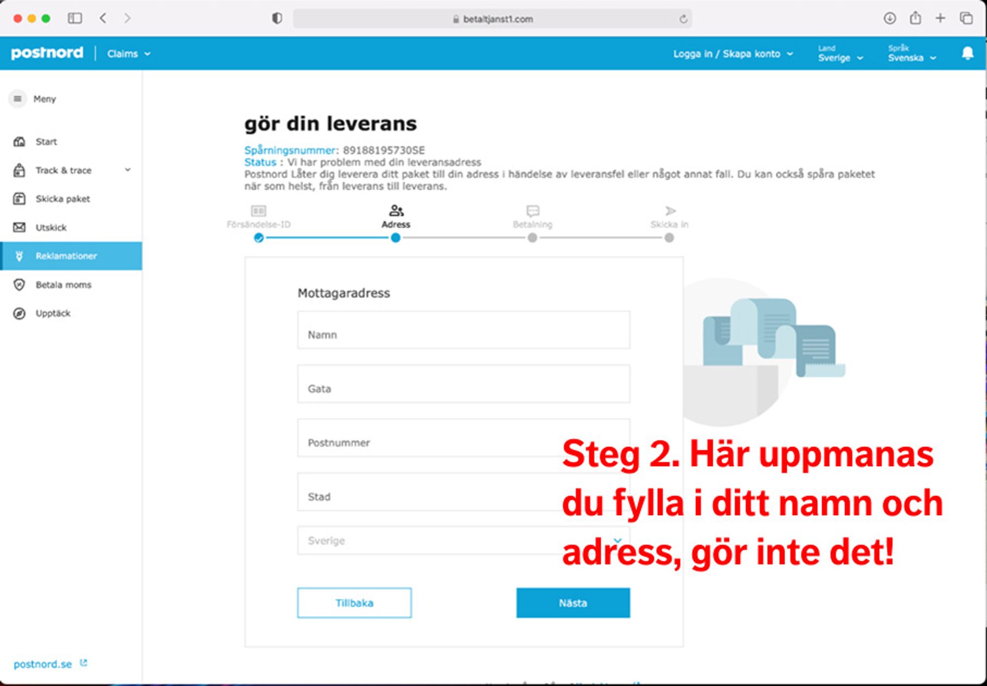Click the notification bell icon

click(x=967, y=53)
